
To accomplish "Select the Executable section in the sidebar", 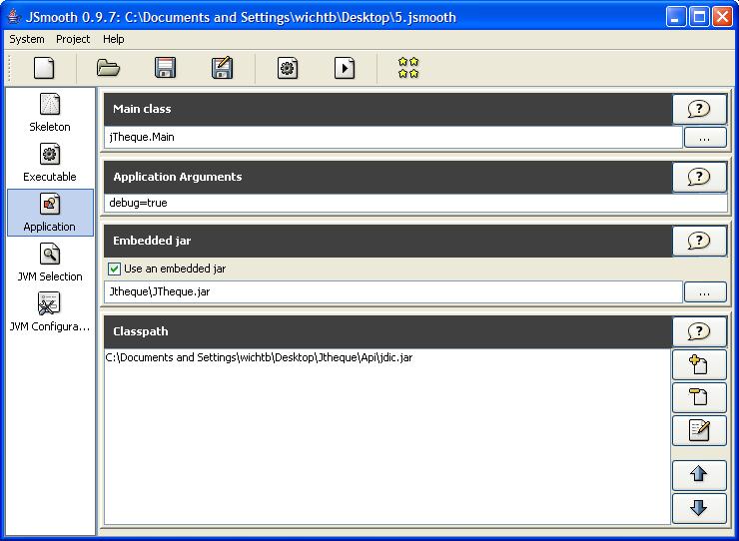I will (x=49, y=163).
